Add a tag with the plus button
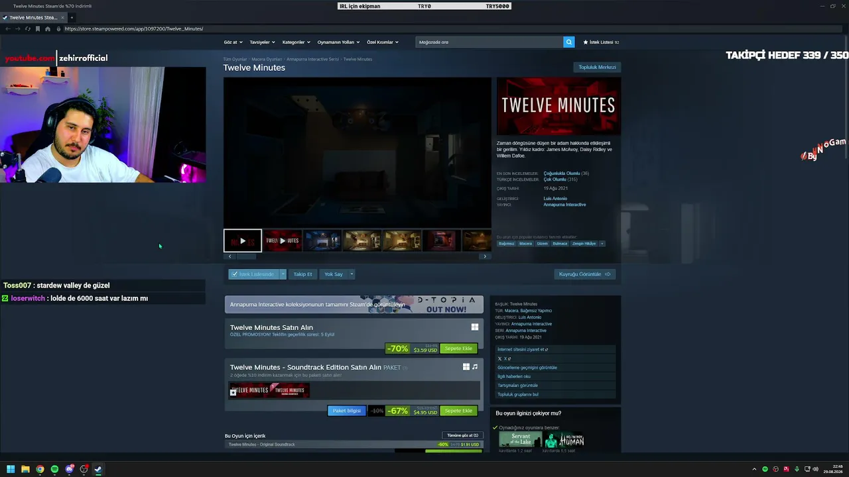The image size is (849, 477). [602, 243]
